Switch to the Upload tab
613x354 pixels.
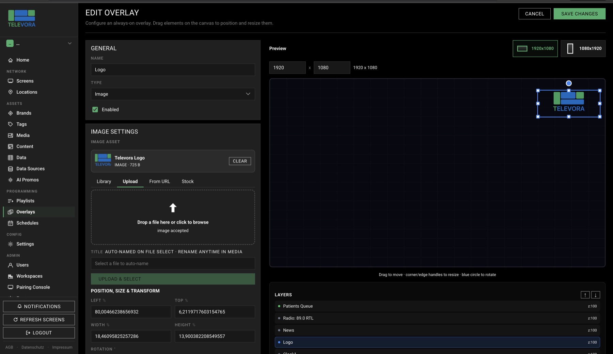pos(130,182)
